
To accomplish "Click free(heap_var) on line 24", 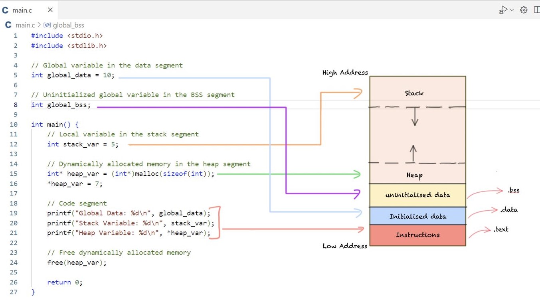I will 77,263.
